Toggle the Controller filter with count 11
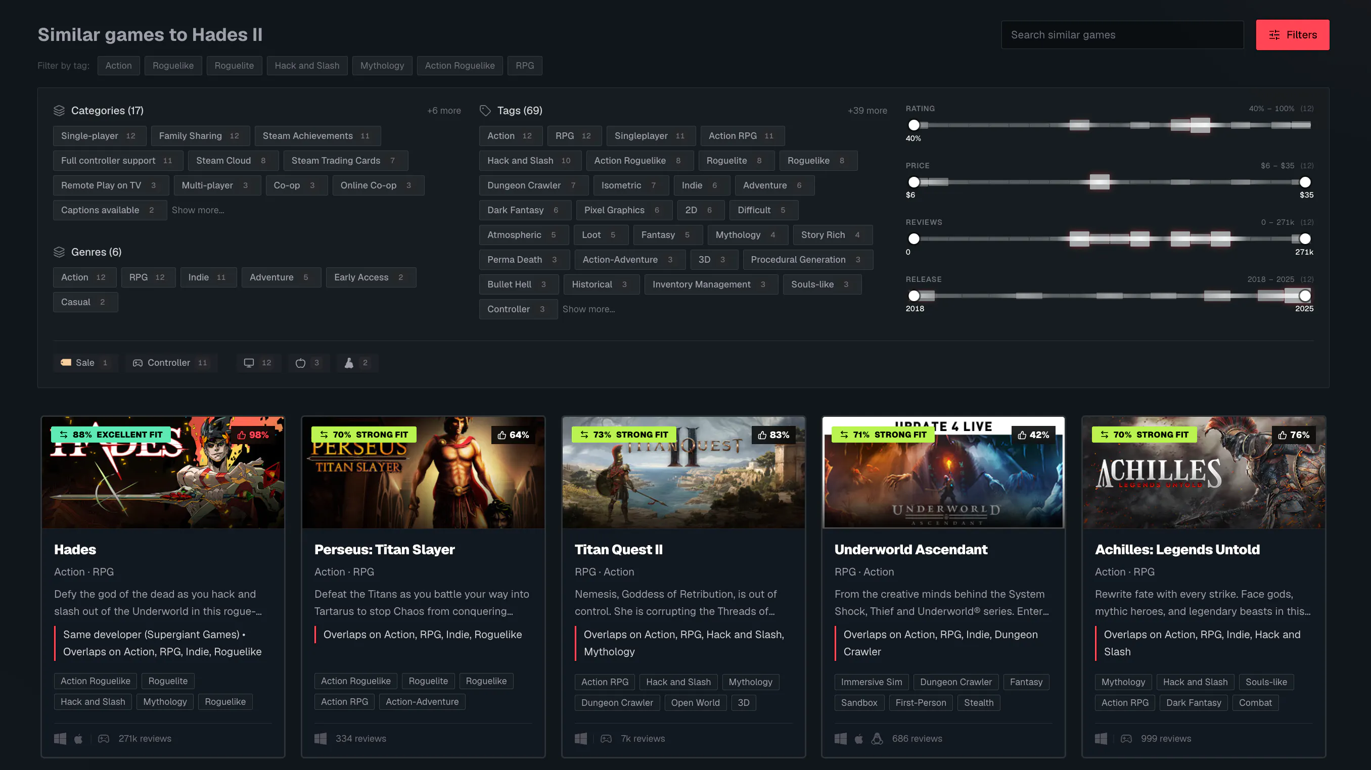 pyautogui.click(x=171, y=363)
